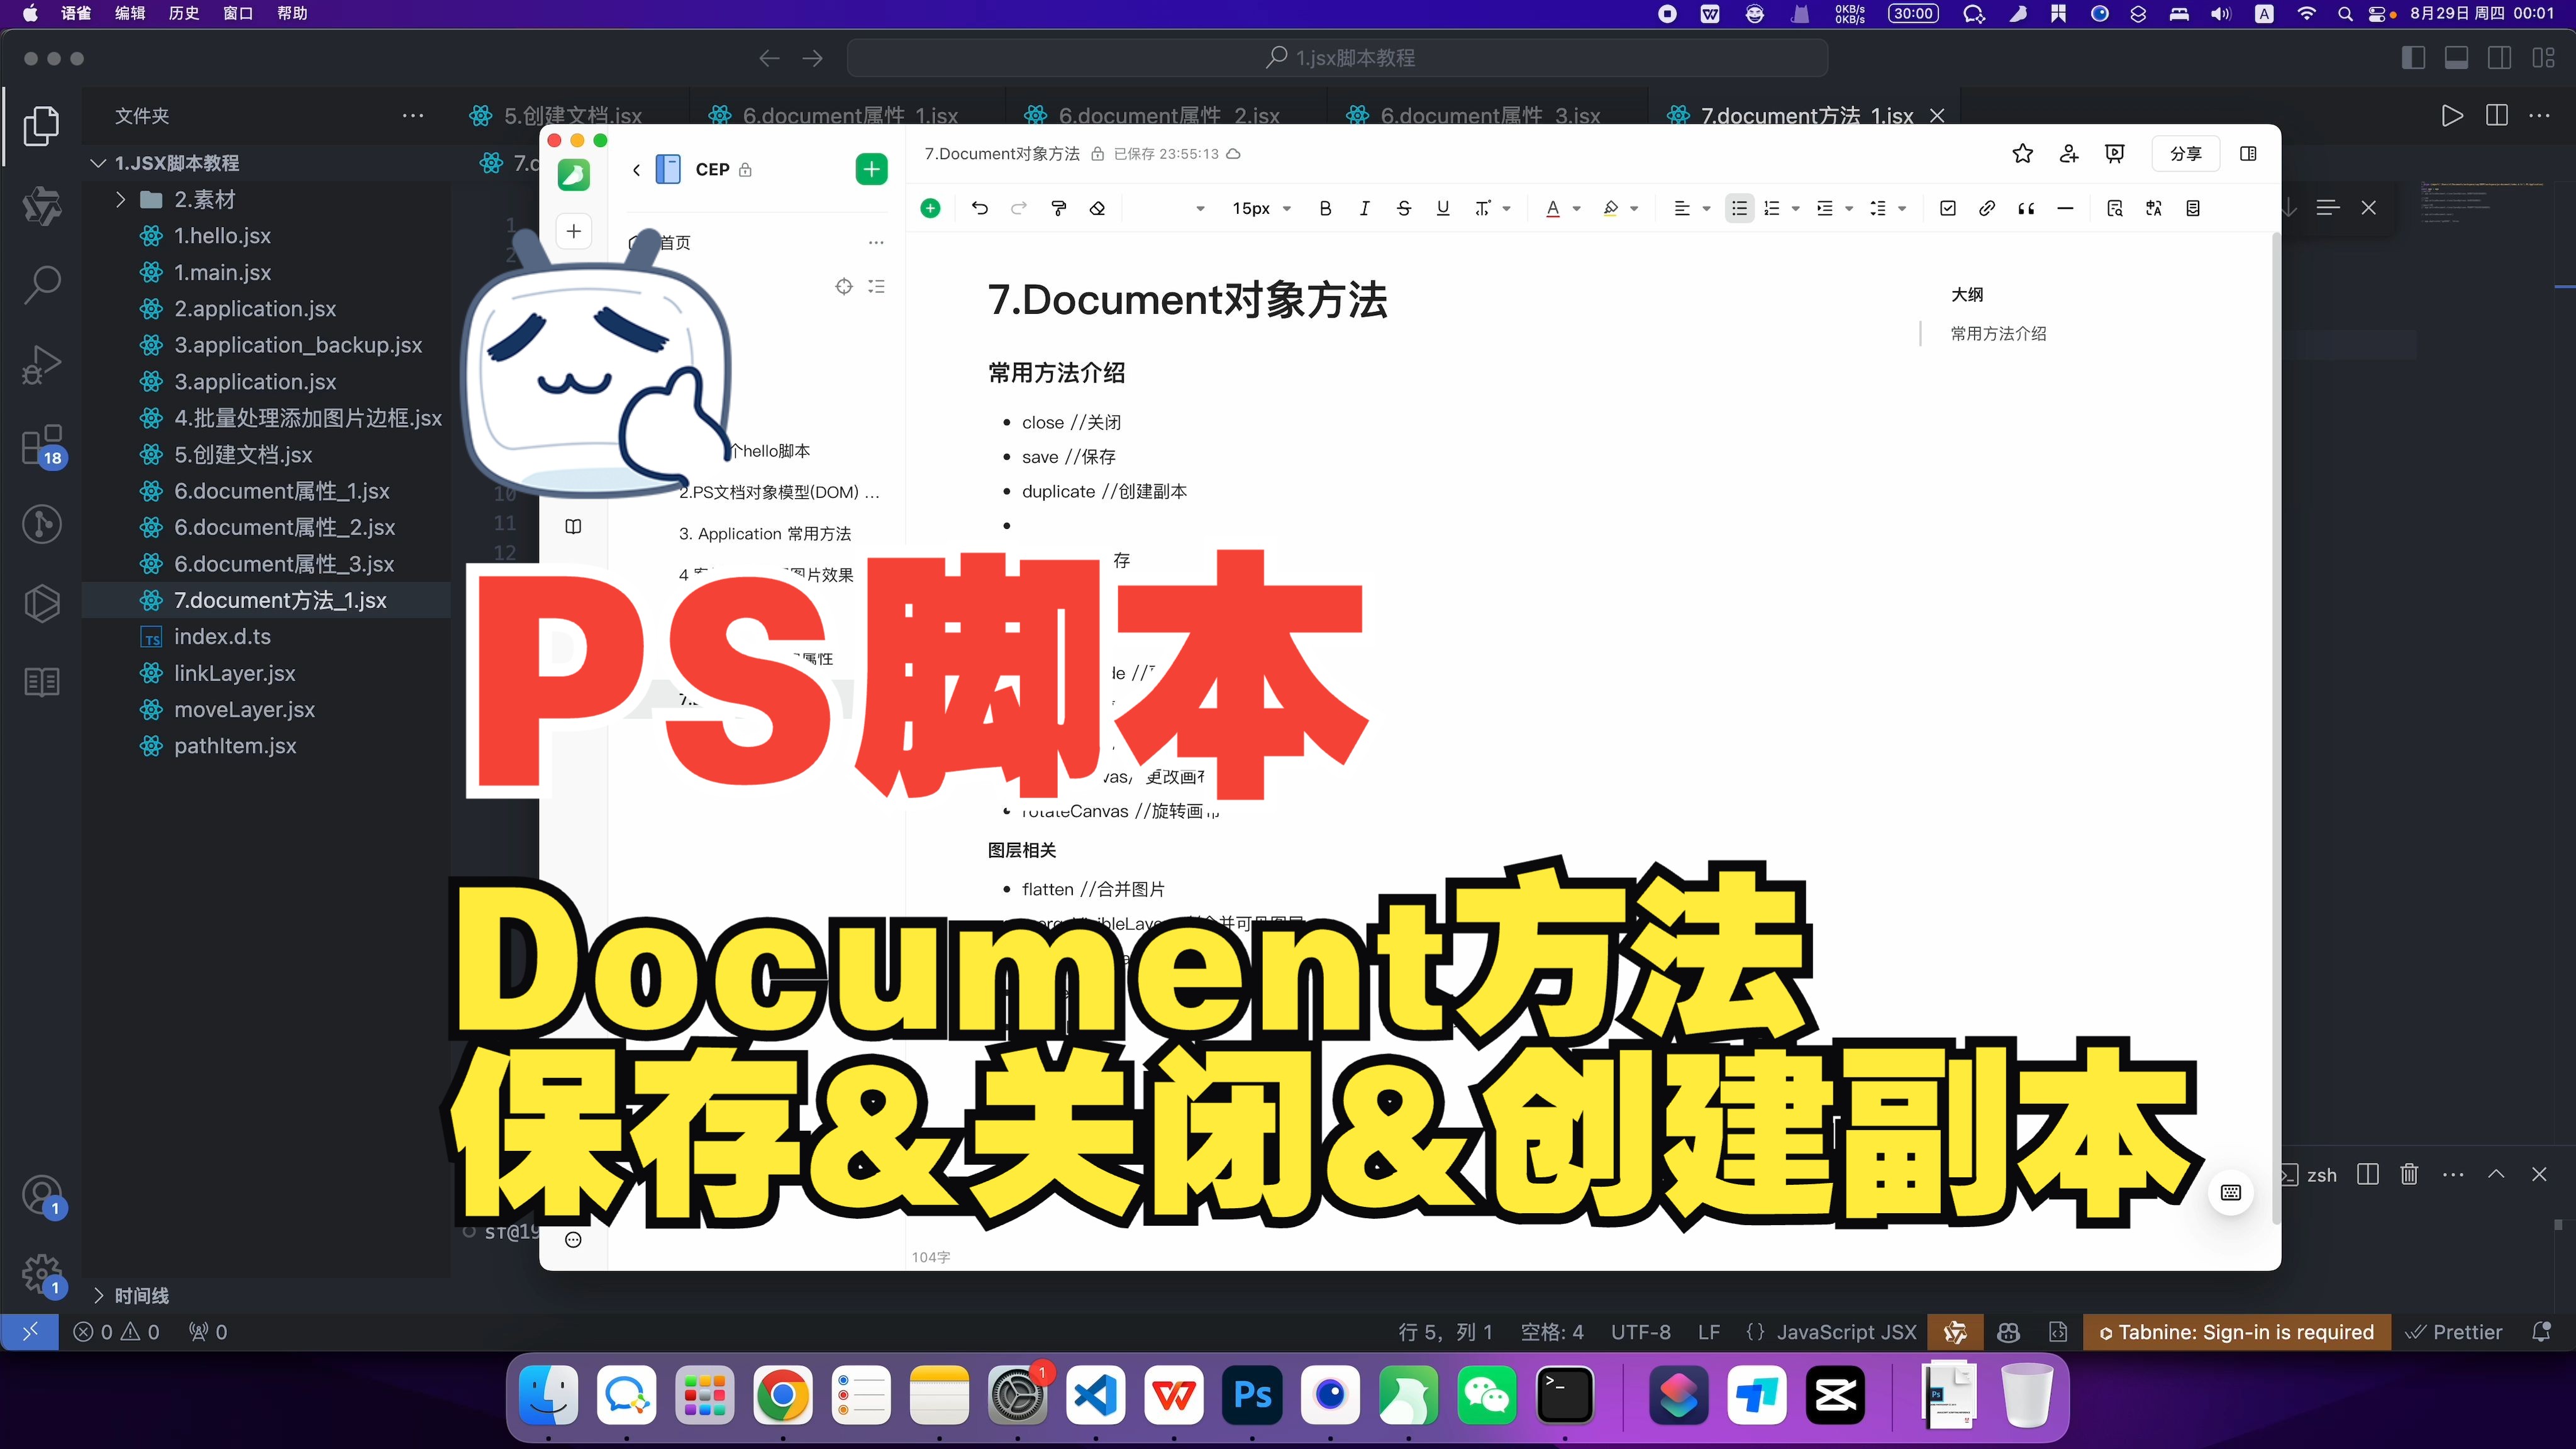Screen dimensions: 2576x1449
Task: Select the format painter tool
Action: [x=1058, y=208]
